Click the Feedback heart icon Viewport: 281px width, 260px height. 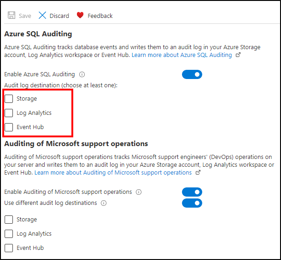pyautogui.click(x=80, y=16)
